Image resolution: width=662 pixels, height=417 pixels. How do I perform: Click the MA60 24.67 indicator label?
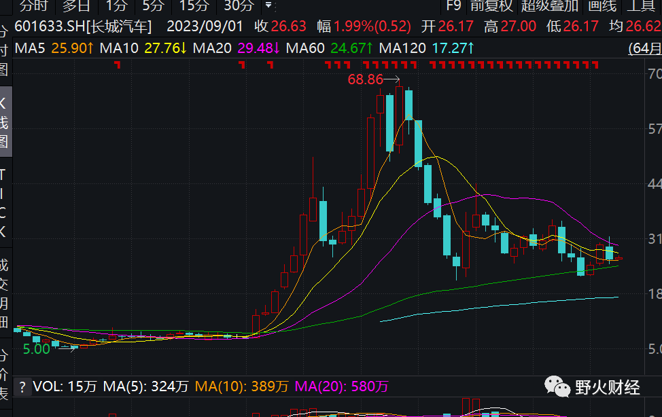coord(330,48)
